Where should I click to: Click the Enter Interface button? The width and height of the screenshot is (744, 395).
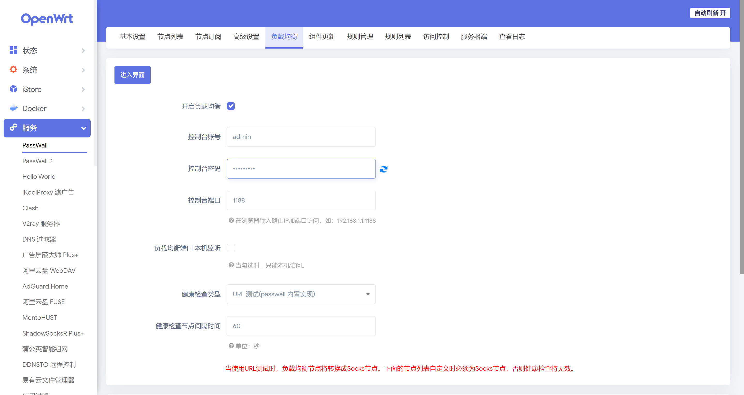point(132,75)
